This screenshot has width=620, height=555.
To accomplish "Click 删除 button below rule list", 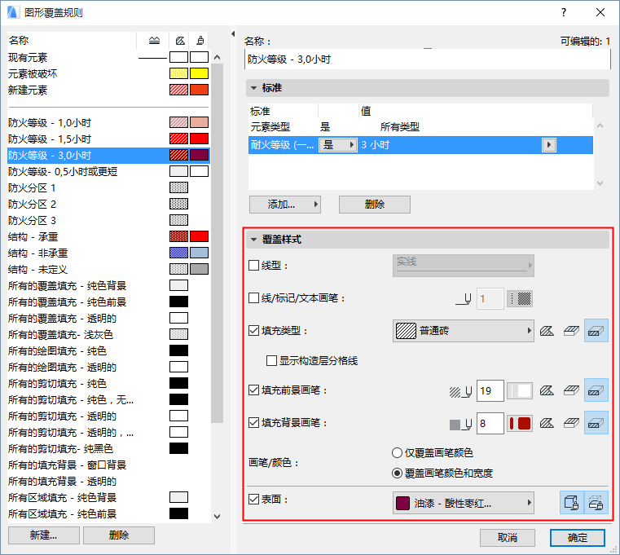I will tap(119, 535).
